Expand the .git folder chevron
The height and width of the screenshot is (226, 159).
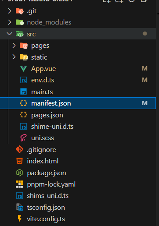point(10,11)
